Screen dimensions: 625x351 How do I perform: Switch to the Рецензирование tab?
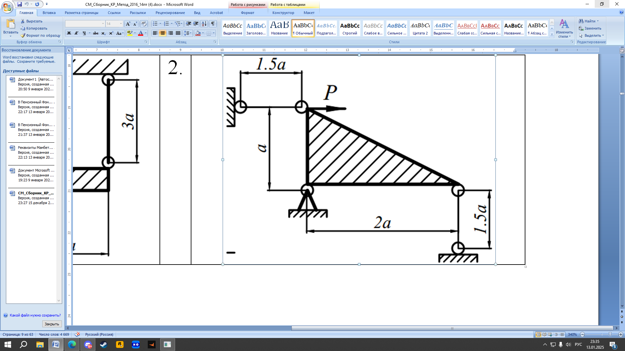coord(170,13)
